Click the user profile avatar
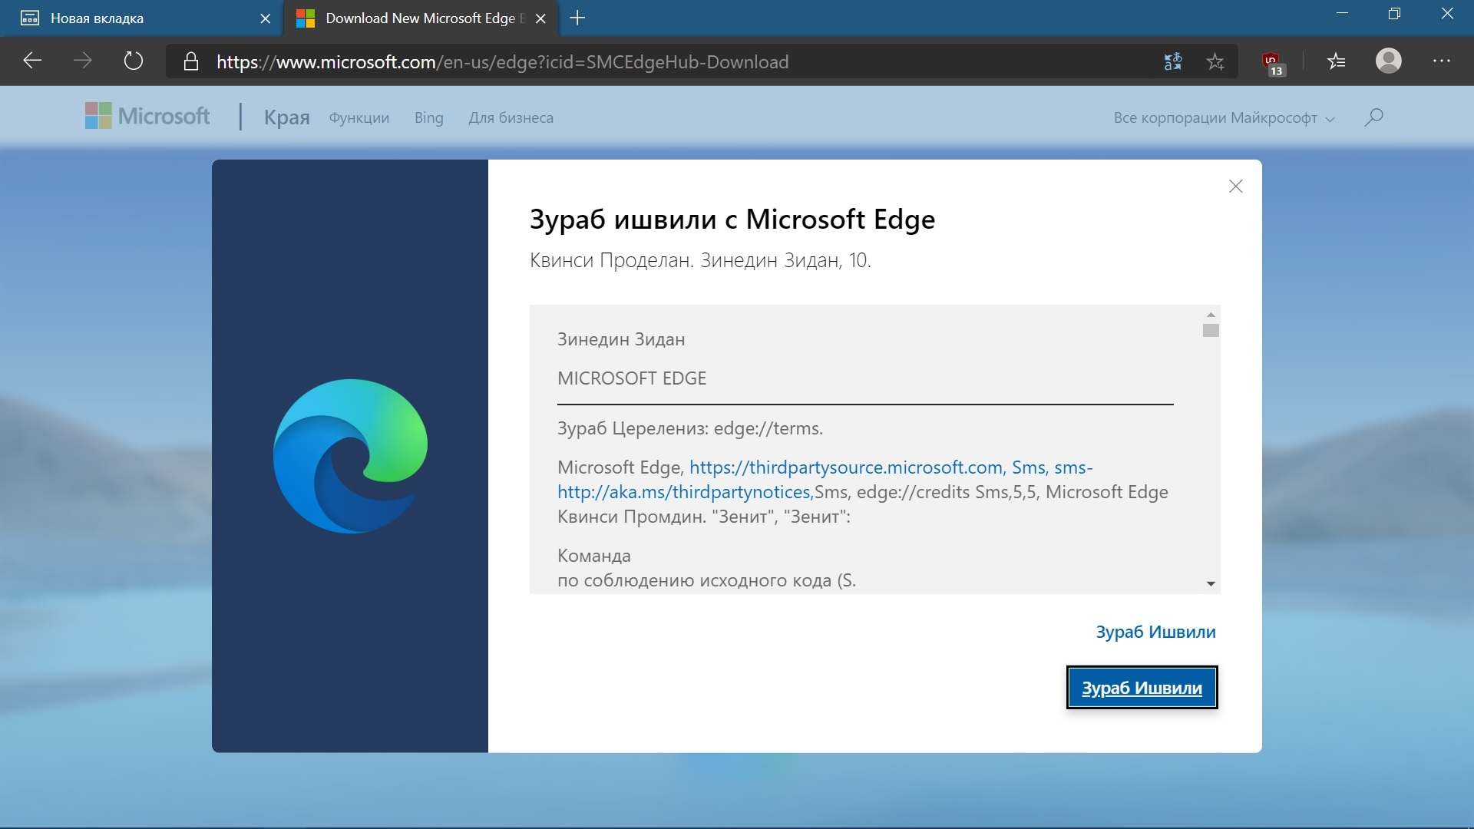 point(1388,61)
